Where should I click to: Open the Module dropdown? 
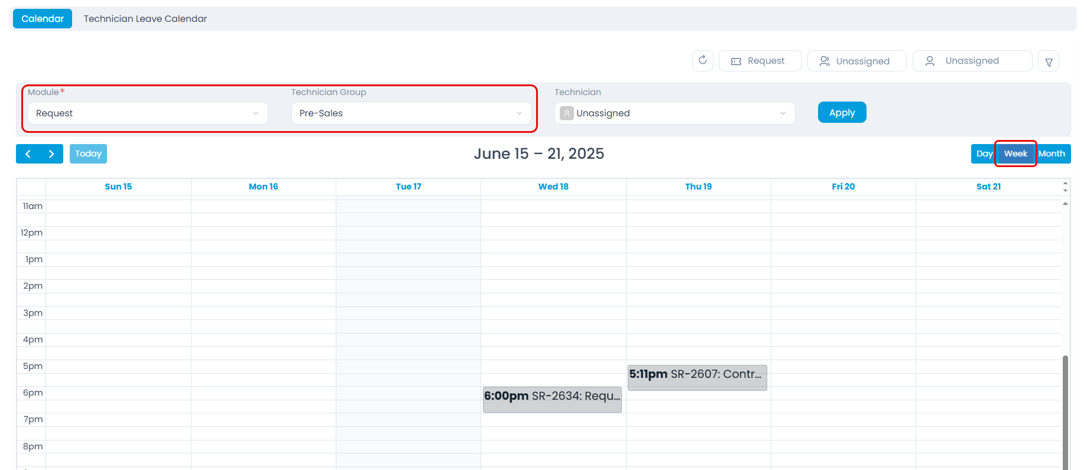[x=148, y=113]
